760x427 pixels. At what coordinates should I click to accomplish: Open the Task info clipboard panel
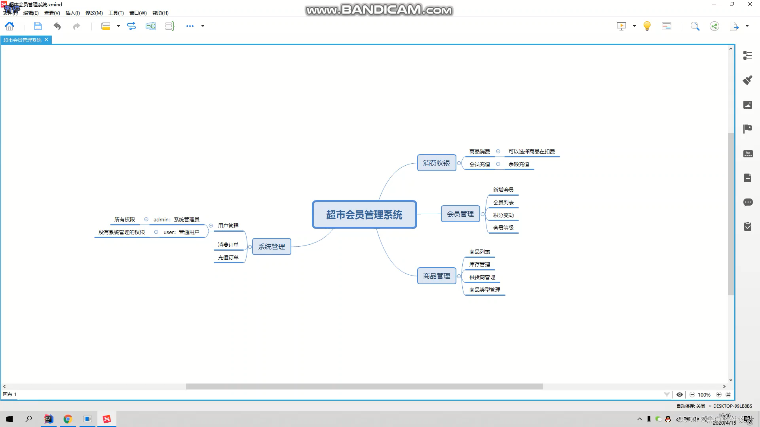[748, 227]
